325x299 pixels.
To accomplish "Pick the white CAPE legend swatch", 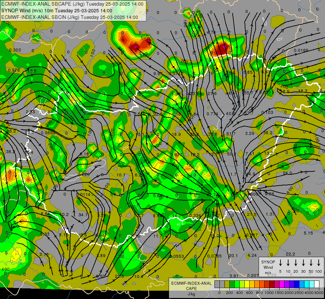I will point(316,284).
